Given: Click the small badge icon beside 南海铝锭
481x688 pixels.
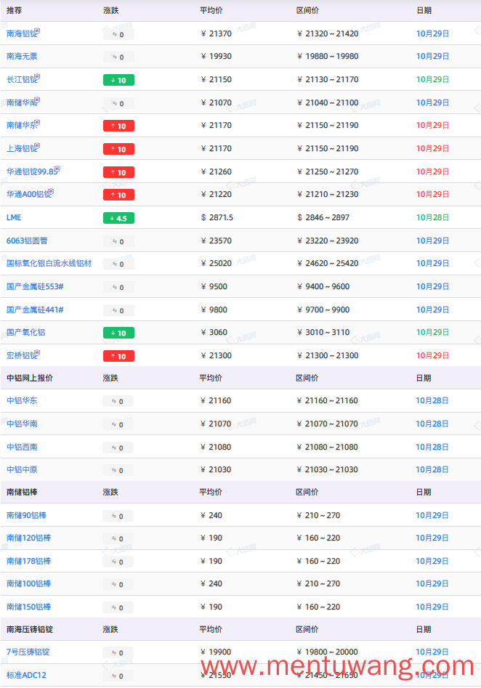Looking at the screenshot, I should (x=37, y=31).
